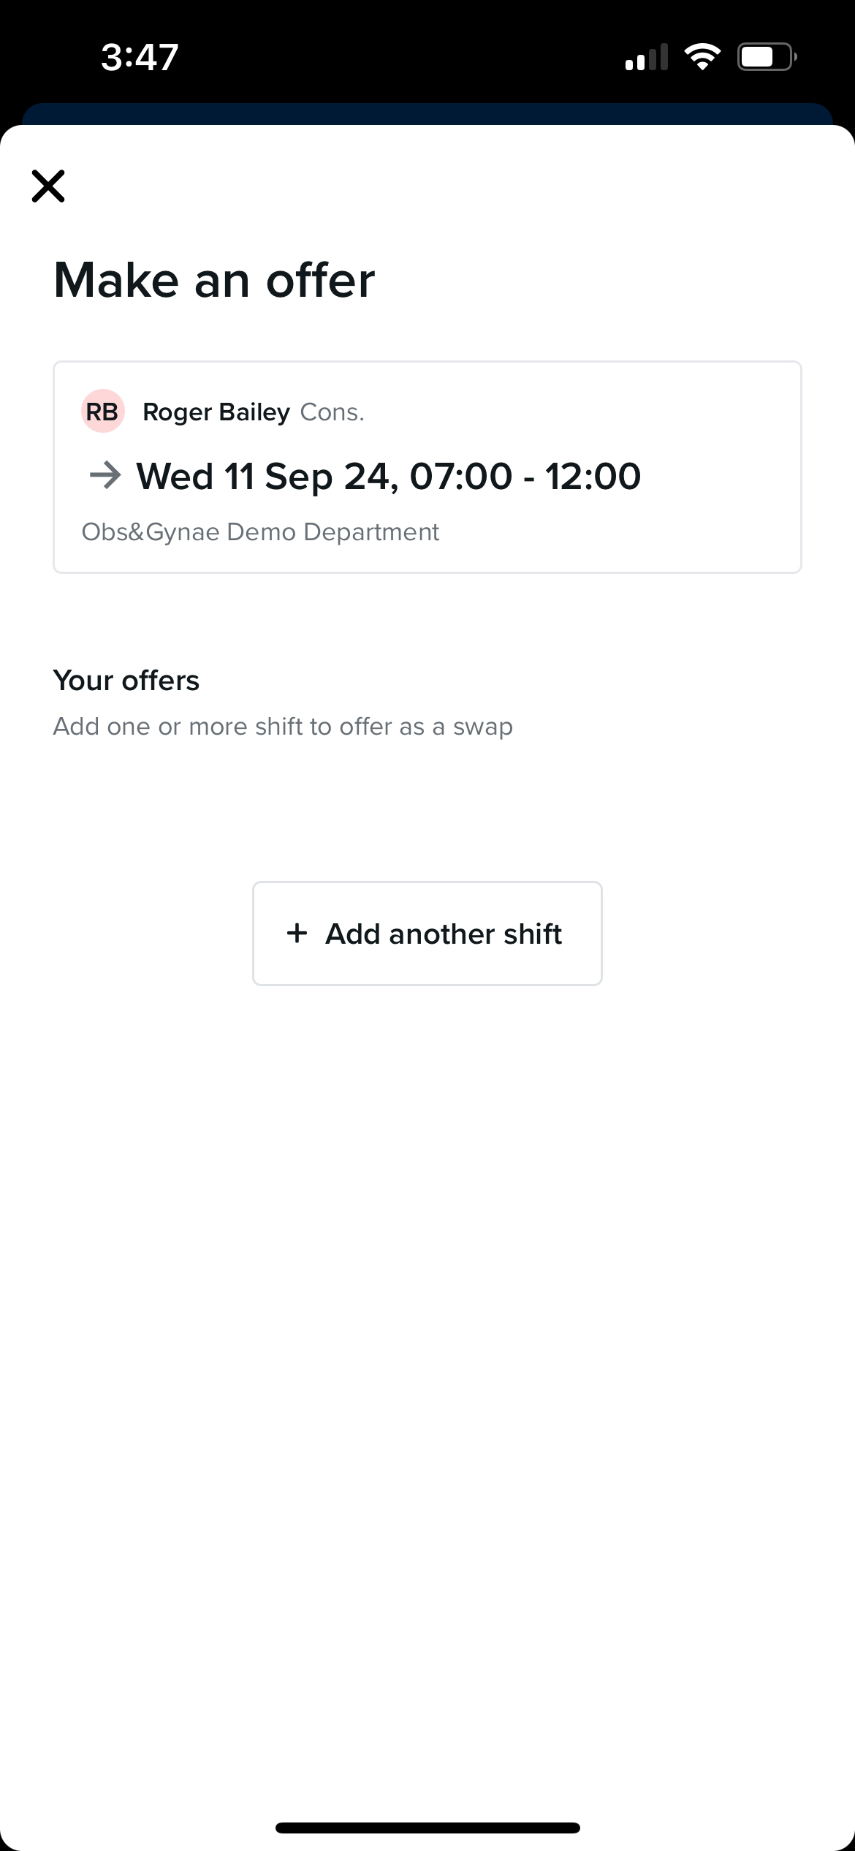This screenshot has height=1851, width=855.
Task: Tap the 3:47 clock in status bar
Action: (x=140, y=57)
